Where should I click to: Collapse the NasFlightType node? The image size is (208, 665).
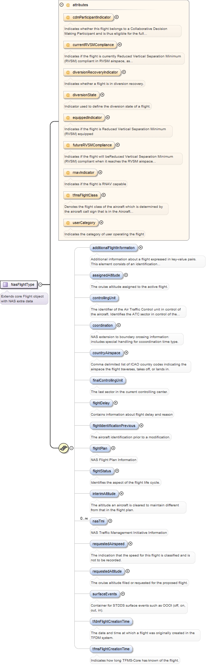click(40, 284)
